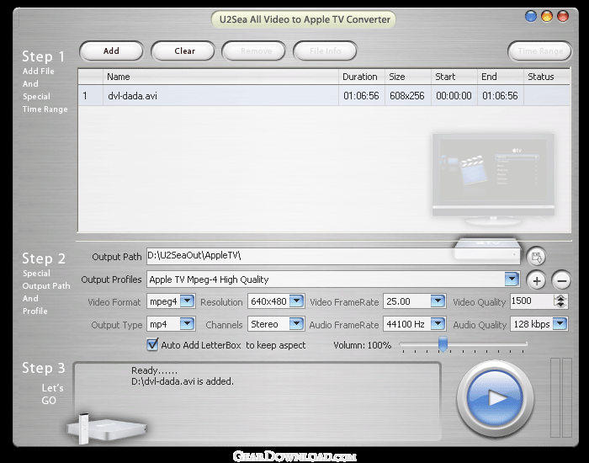Click in the Output Path field
589x463 pixels.
[x=333, y=256]
